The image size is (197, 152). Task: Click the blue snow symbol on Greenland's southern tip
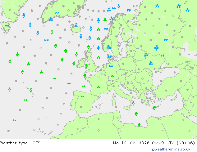tap(51, 20)
